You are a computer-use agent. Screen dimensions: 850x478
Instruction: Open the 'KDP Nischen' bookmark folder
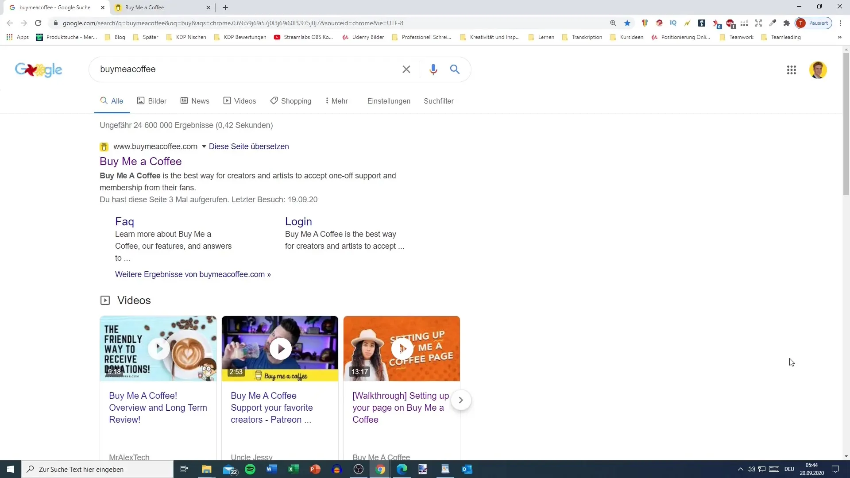pyautogui.click(x=186, y=37)
